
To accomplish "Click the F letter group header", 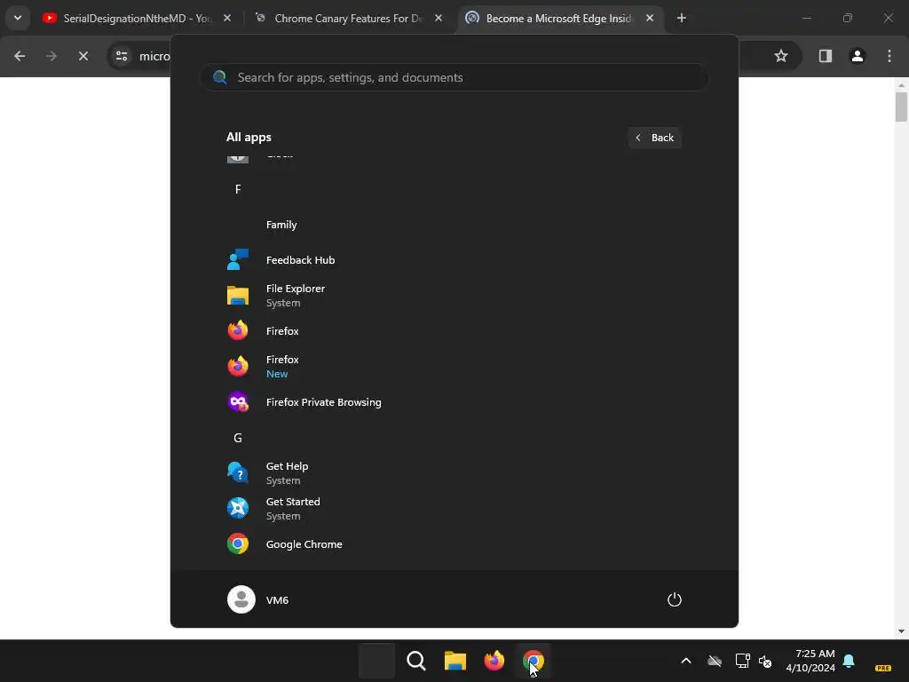I will point(238,189).
